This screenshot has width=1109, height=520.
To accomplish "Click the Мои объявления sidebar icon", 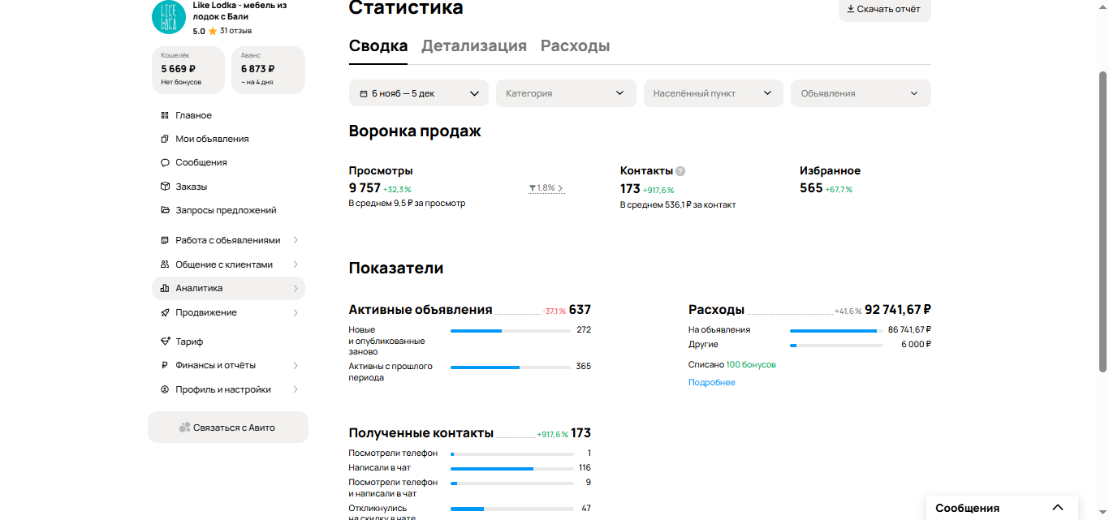I will pos(165,139).
